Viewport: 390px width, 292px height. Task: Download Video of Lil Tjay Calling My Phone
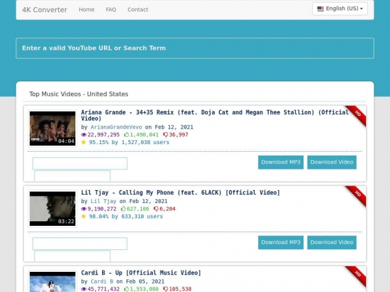click(x=331, y=242)
